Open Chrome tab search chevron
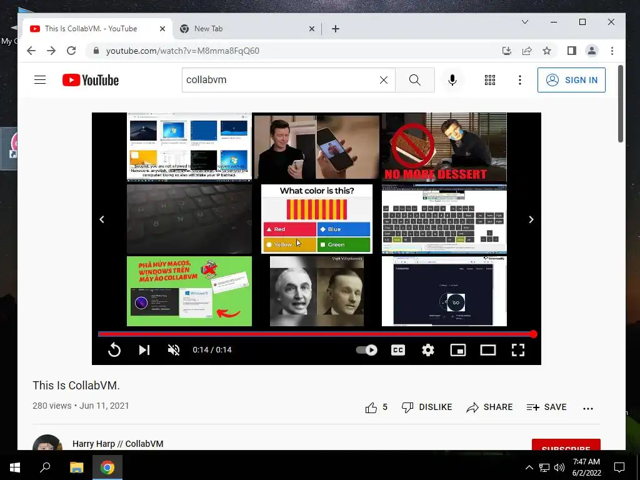640x480 pixels. click(x=525, y=22)
